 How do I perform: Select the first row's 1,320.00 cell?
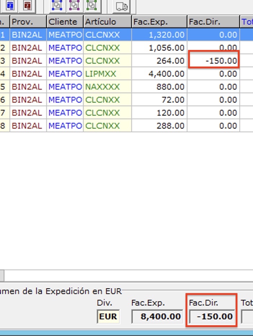pos(159,35)
